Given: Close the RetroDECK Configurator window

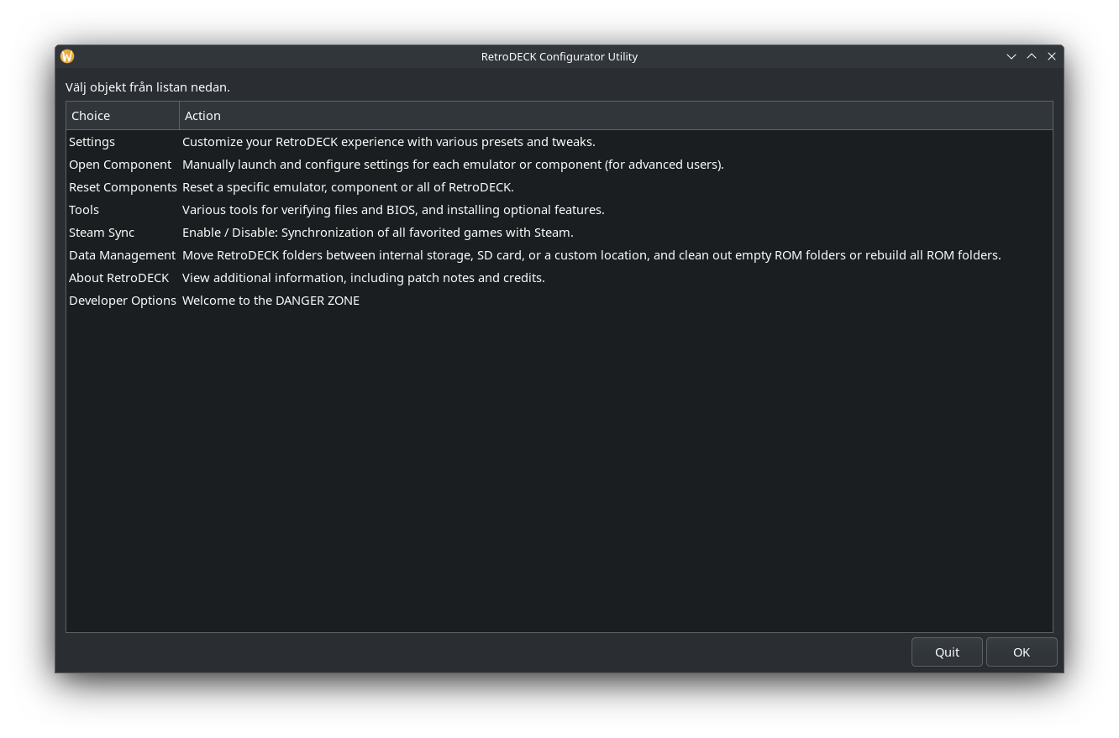Looking at the screenshot, I should pos(1052,56).
